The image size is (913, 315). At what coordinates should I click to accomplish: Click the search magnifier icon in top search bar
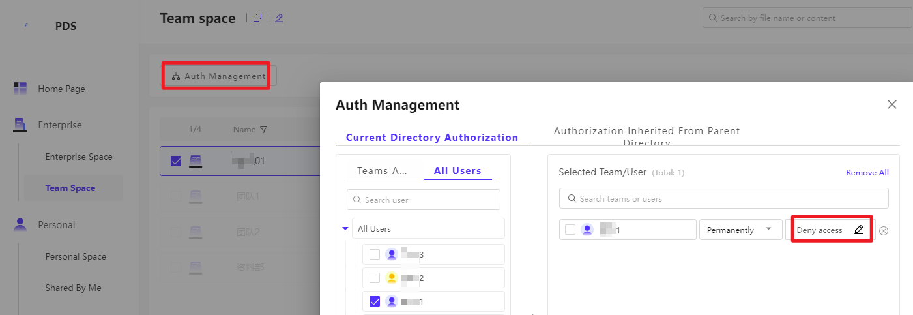click(x=713, y=18)
